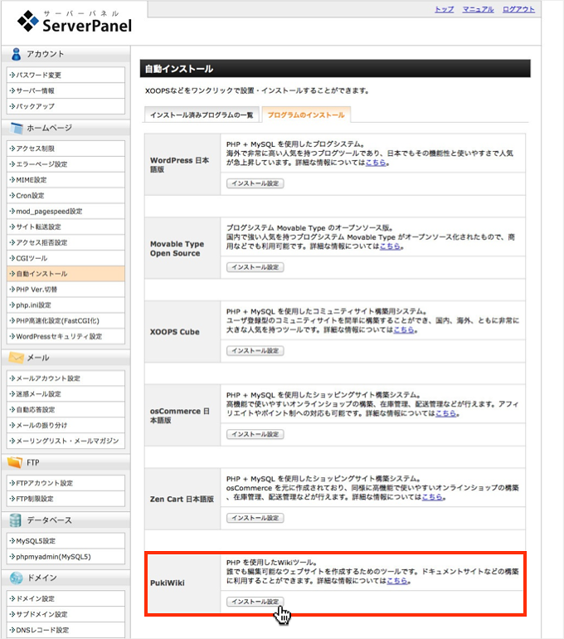564x639 pixels.
Task: Open メールの振り分け menu item
Action: [x=66, y=426]
